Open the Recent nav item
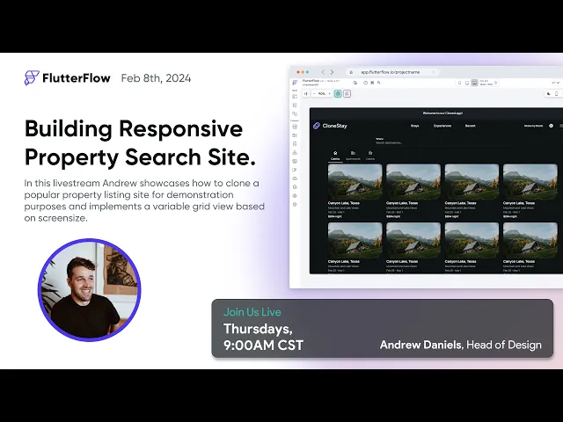563x422 pixels. pos(471,126)
